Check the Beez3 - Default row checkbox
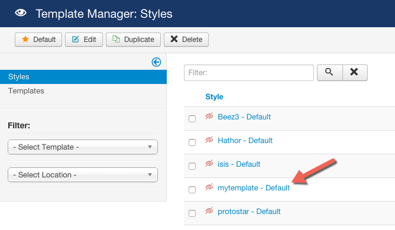 192,119
